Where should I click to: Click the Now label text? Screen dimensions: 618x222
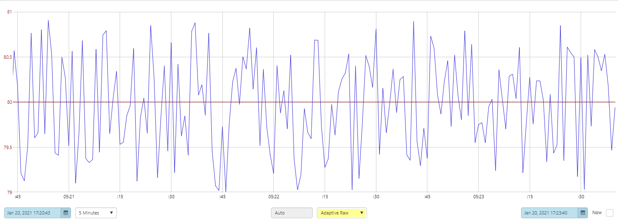[x=597, y=212]
